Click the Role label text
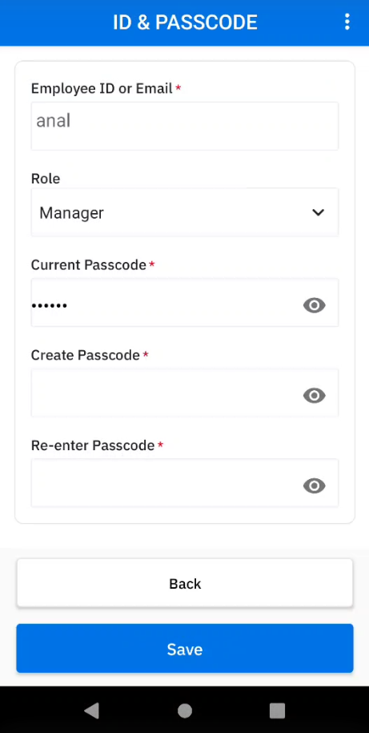369x733 pixels. coord(46,179)
